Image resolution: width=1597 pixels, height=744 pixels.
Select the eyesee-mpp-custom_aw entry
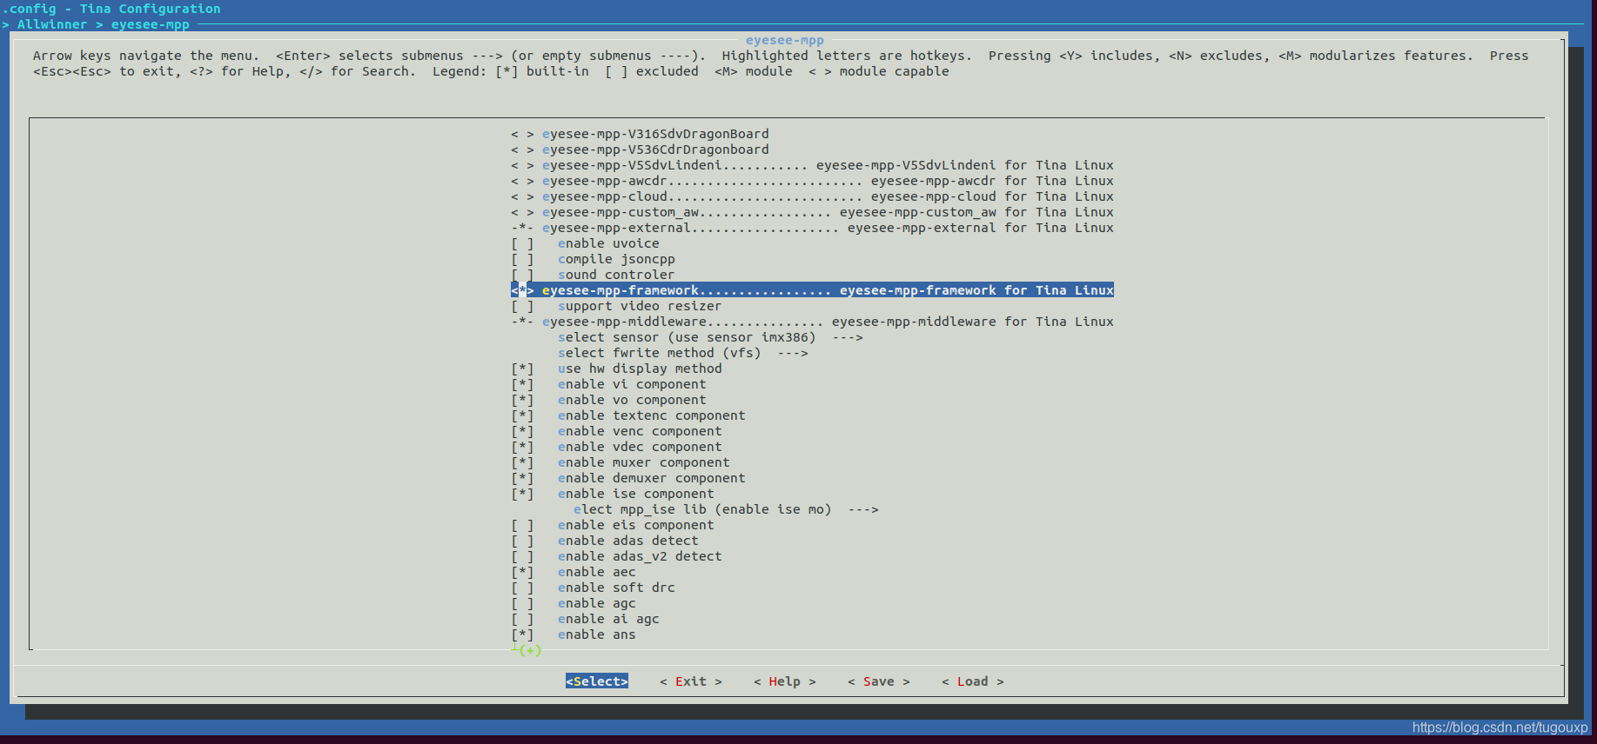812,212
